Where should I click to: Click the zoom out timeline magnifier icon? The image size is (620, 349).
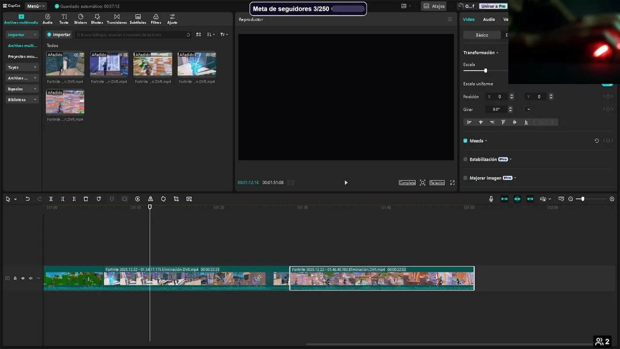(x=571, y=199)
